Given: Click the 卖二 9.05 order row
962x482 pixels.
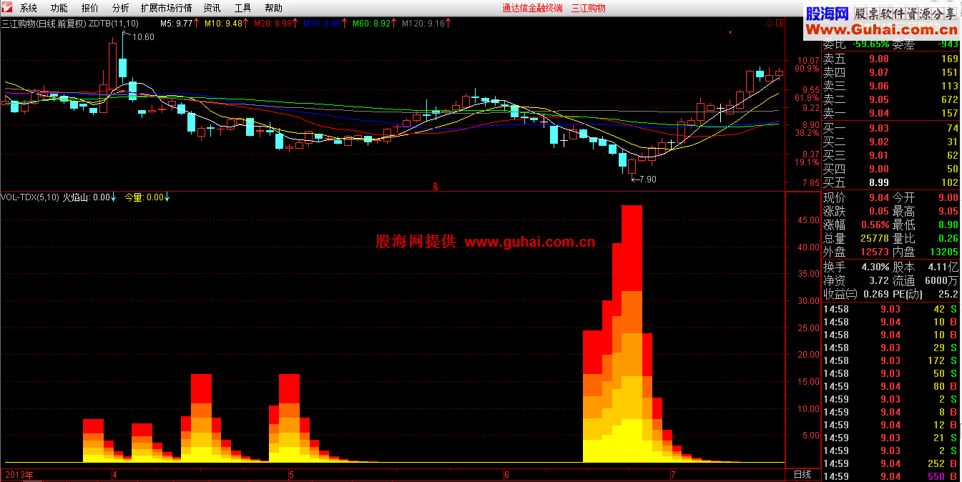Looking at the screenshot, I should point(891,100).
